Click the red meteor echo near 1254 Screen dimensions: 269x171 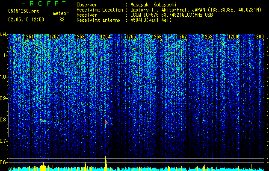106,122
